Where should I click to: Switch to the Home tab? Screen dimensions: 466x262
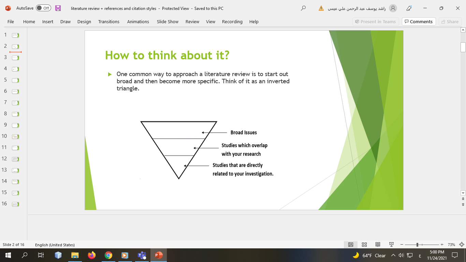tap(29, 21)
